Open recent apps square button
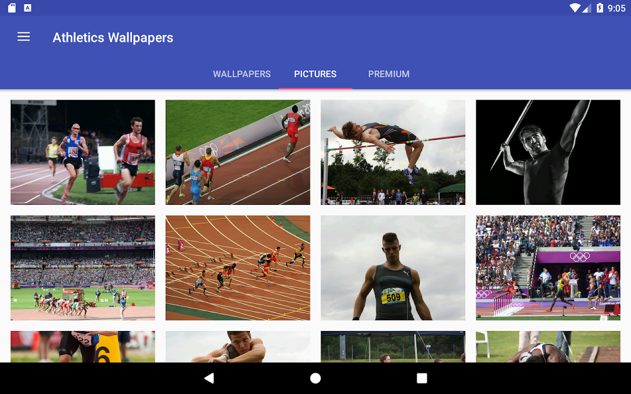This screenshot has width=631, height=394. point(421,378)
